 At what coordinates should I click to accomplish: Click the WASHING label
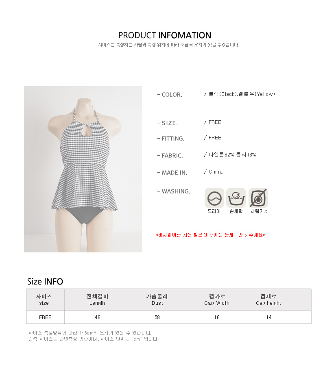[x=174, y=191]
